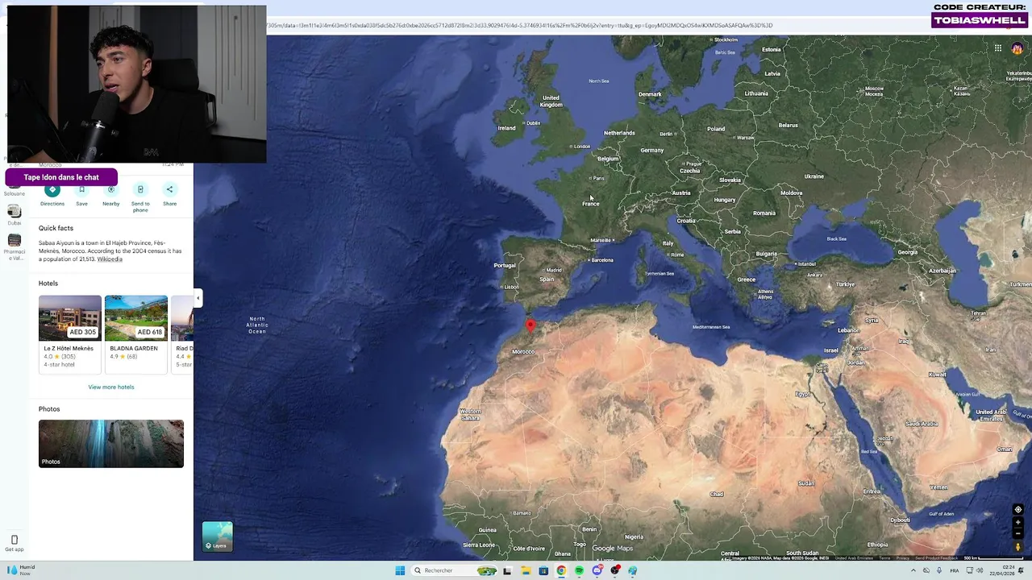Open the notifications bell in tray
Image resolution: width=1032 pixels, height=580 pixels.
[1022, 570]
